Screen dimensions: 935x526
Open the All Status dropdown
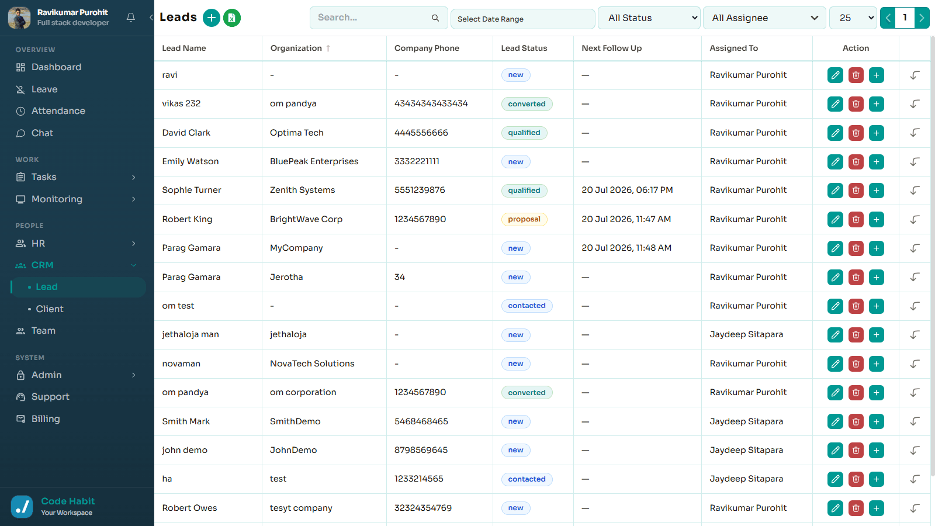click(649, 18)
